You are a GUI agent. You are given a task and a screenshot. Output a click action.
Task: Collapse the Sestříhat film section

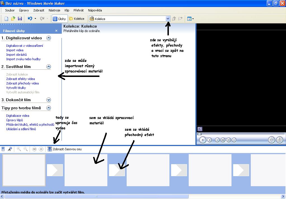(49, 67)
